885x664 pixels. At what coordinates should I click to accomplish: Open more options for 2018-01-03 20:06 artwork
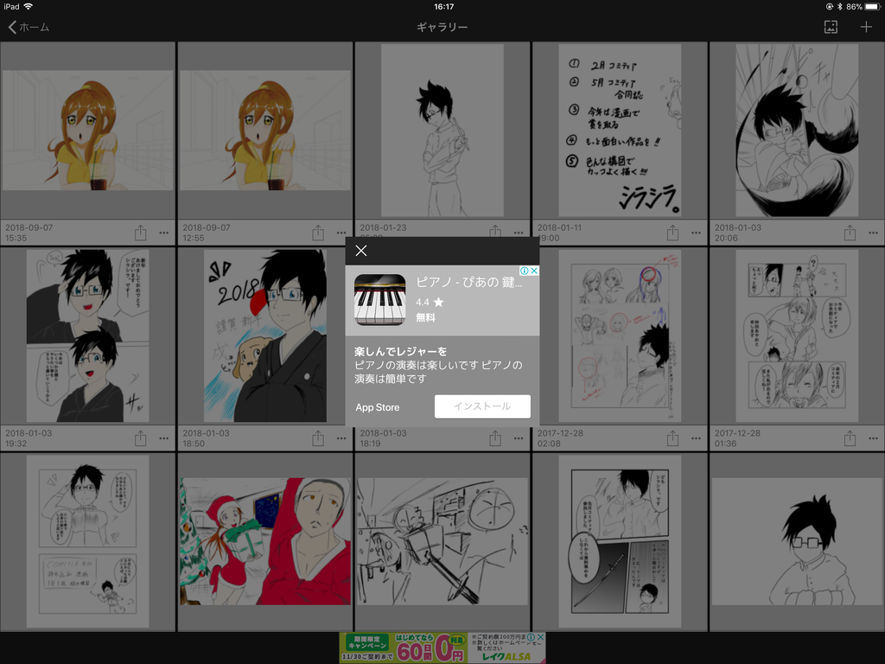[873, 233]
